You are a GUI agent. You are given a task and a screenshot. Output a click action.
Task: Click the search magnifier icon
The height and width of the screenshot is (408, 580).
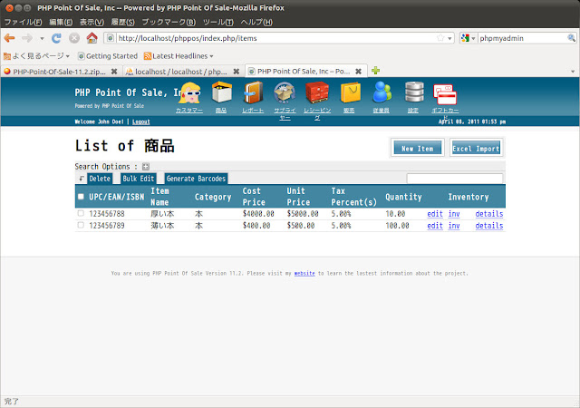571,38
